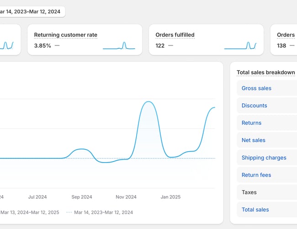The height and width of the screenshot is (229, 297).
Task: Click the dash indicator beside 3.85%
Action: [x=57, y=45]
